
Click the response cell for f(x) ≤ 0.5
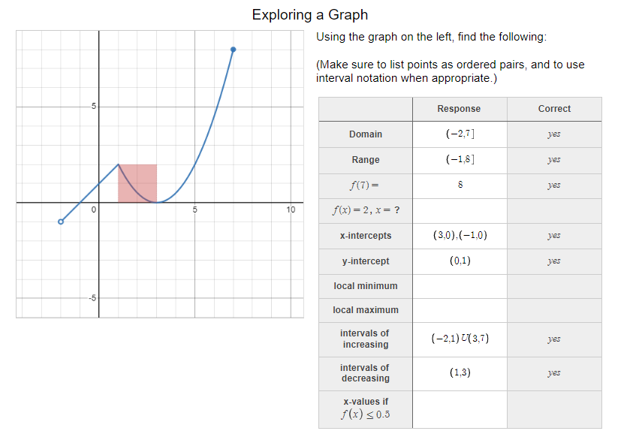coord(460,409)
